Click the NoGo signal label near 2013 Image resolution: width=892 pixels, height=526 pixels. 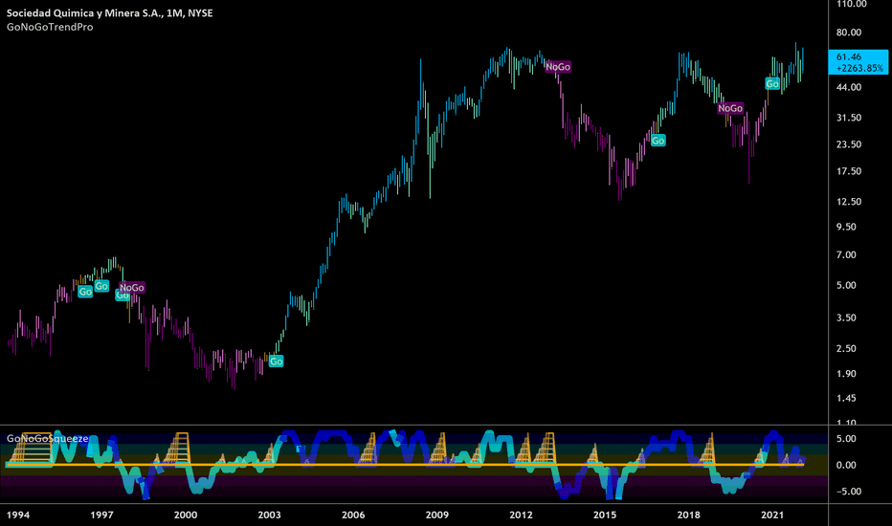557,67
